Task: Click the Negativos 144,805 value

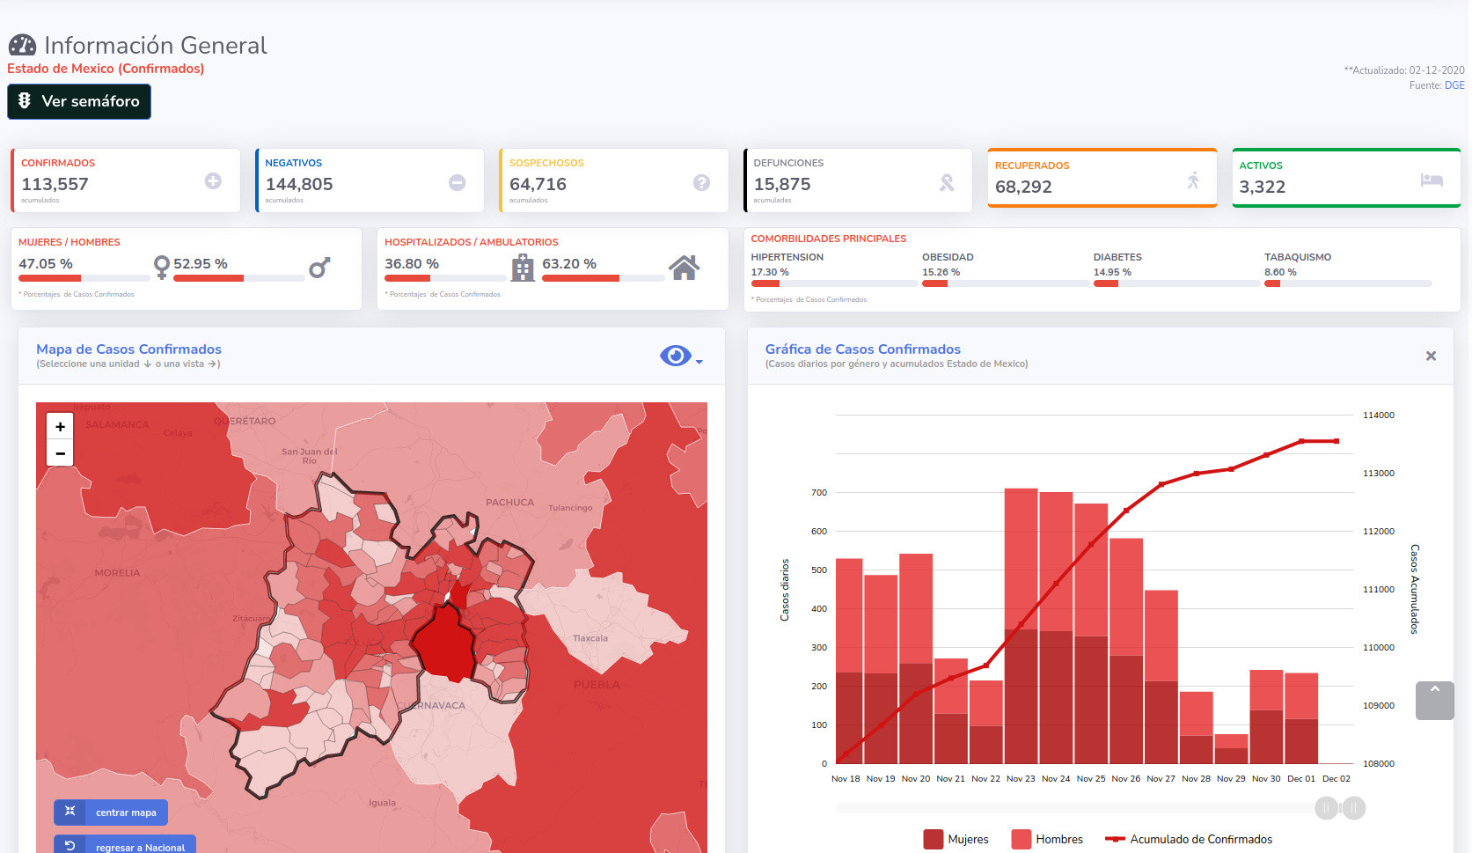Action: [x=299, y=184]
